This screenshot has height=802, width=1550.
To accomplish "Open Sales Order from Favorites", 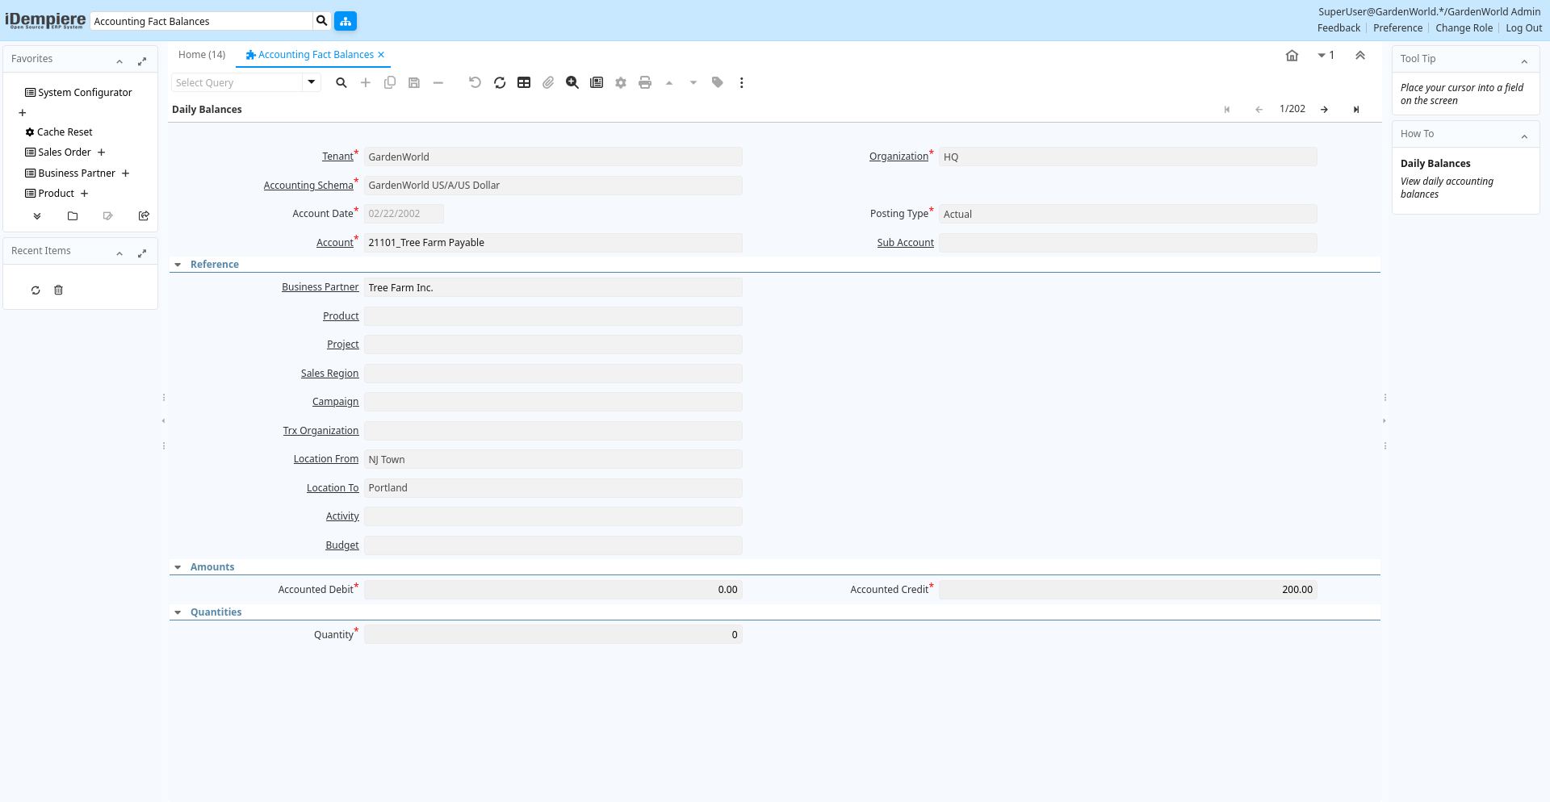I will click(x=65, y=152).
